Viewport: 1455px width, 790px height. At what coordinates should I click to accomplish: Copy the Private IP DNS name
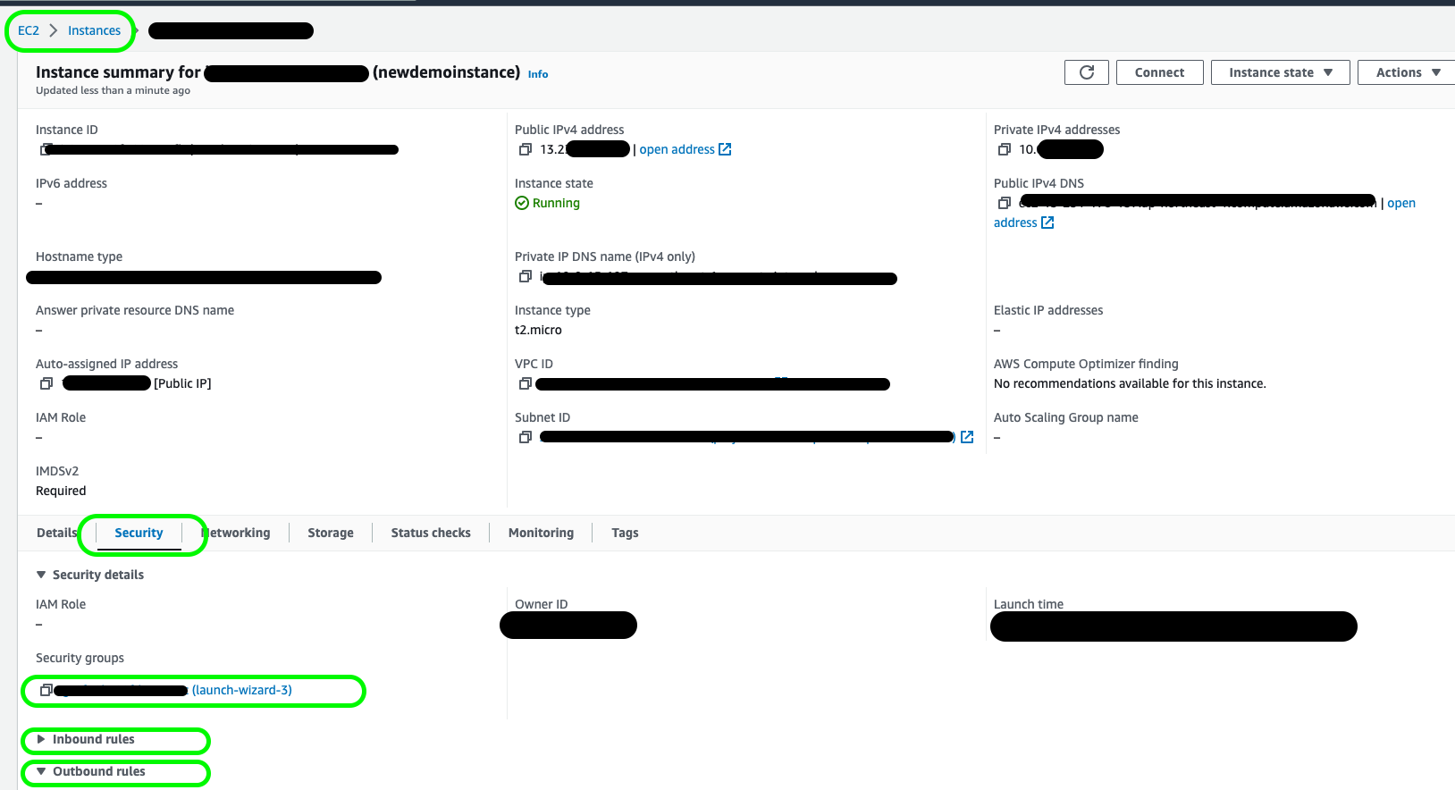[526, 276]
